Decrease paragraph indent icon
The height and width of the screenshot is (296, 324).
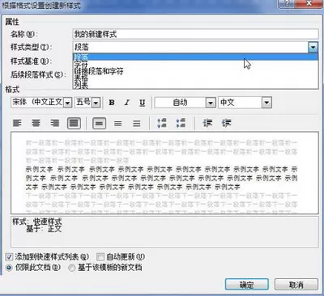tap(207, 123)
